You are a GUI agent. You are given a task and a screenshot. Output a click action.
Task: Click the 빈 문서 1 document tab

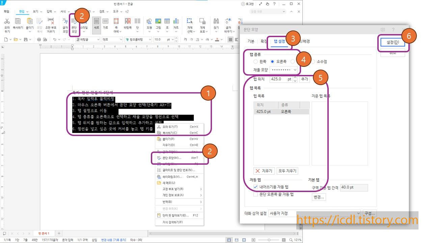click(44, 234)
